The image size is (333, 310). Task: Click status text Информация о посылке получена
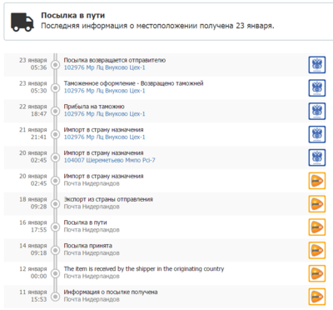[111, 292]
